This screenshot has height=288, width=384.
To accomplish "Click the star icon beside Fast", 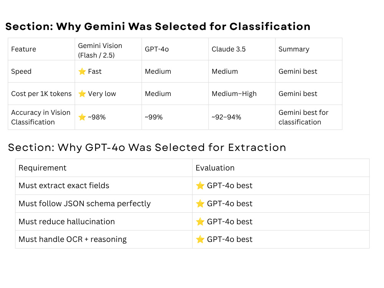I will point(82,71).
